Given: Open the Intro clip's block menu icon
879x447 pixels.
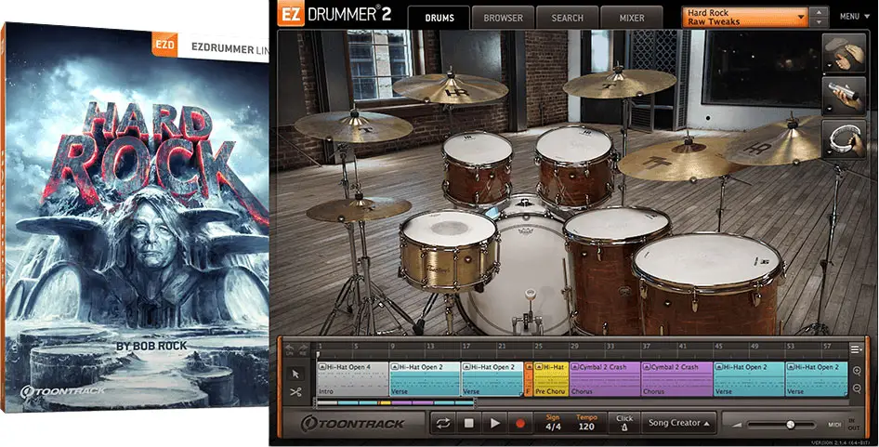Looking at the screenshot, I should pyautogui.click(x=322, y=367).
